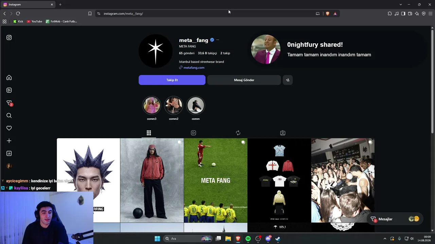Open the Reels icon in Instagram sidebar
The height and width of the screenshot is (244, 435).
[x=9, y=90]
